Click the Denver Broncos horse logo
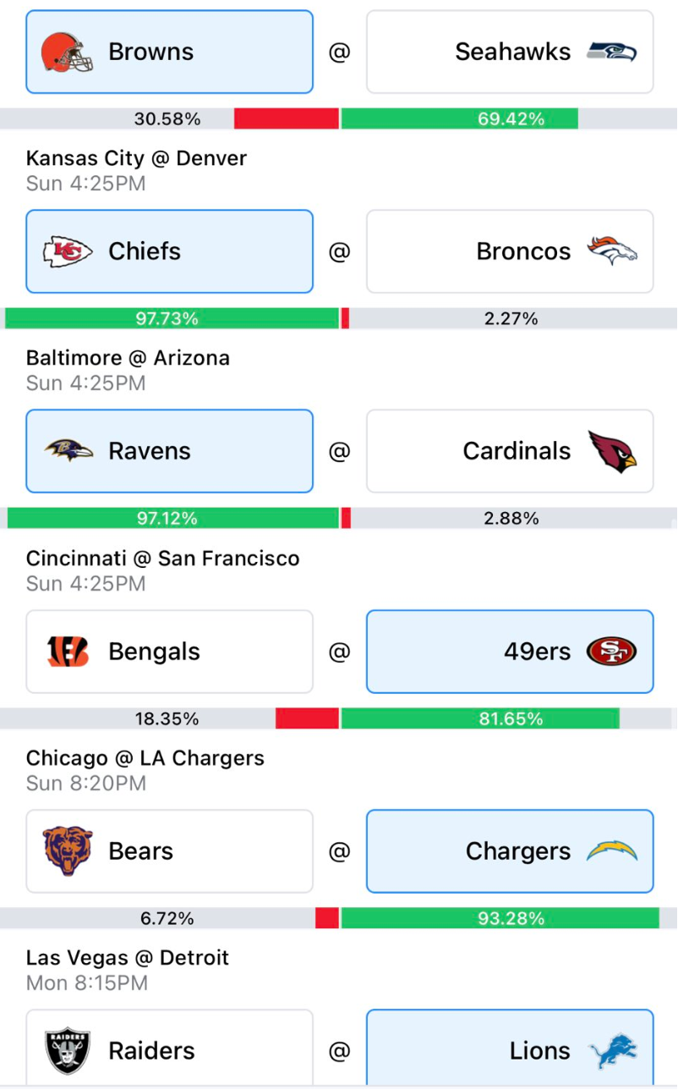Image resolution: width=678 pixels, height=1090 pixels. tap(612, 251)
